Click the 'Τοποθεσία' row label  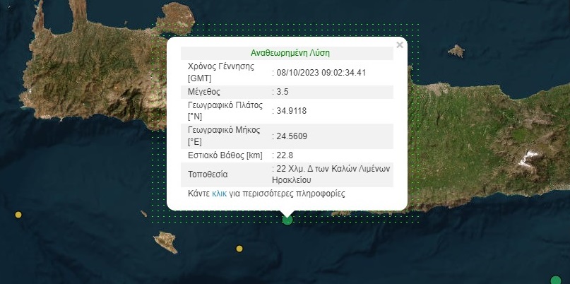tap(208, 174)
